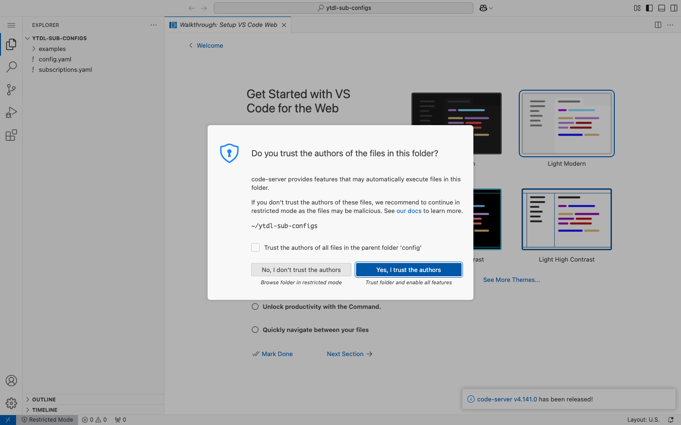
Task: Click the Go Forward arrow in title bar
Action: tap(204, 8)
